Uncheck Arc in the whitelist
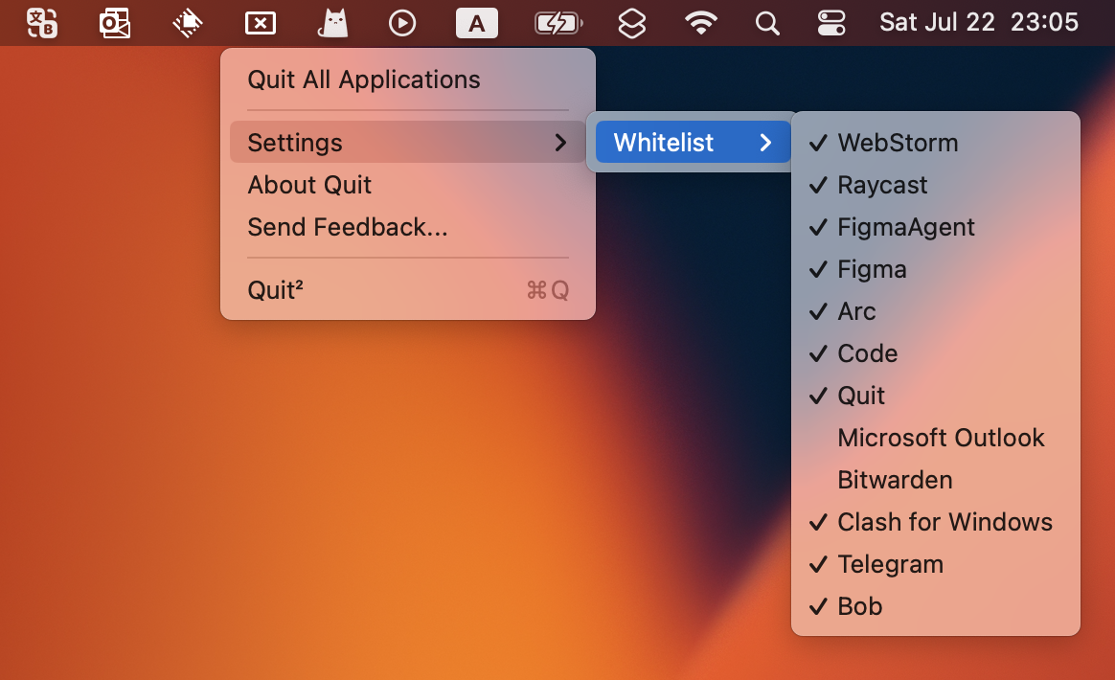 pyautogui.click(x=935, y=311)
